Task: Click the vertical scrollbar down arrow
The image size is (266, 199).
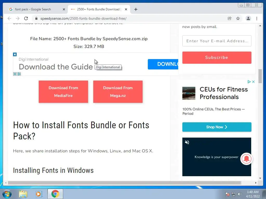Action: coord(260,178)
